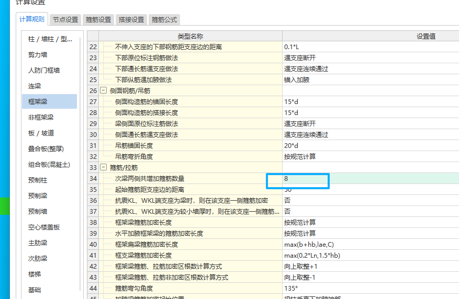
Task: Select 框架梁 in the sidebar list
Action: [x=50, y=102]
